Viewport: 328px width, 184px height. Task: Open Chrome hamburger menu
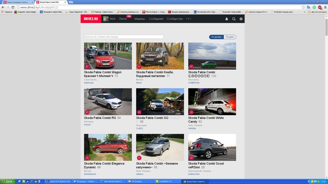(x=325, y=7)
